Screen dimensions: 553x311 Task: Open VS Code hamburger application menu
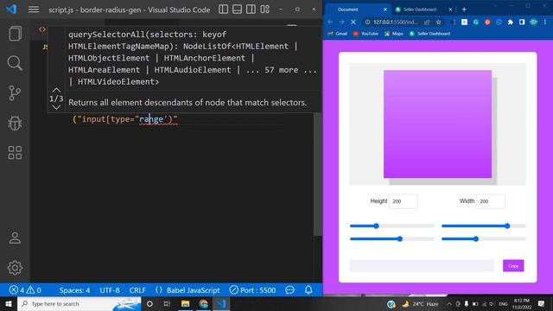(x=34, y=10)
